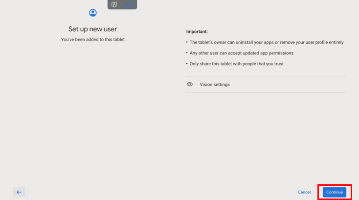Click the word "entirely" in the first bullet
This screenshot has width=359, height=200.
pyautogui.click(x=335, y=43)
